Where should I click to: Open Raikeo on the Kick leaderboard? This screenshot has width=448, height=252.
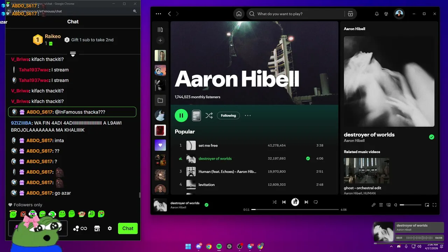click(52, 36)
